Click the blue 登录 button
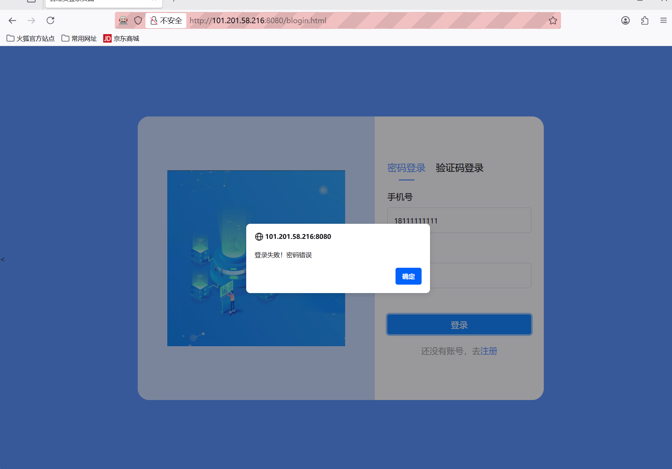This screenshot has width=672, height=469. point(459,324)
